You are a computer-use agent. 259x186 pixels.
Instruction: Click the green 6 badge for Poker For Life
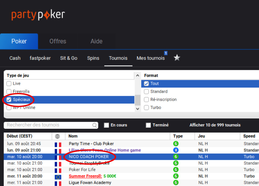[176, 170]
